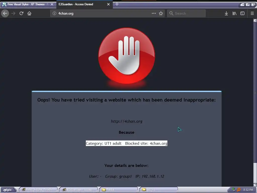The width and height of the screenshot is (257, 193).
Task: Switch to Kirito_Asuna taskbar window
Action: pyautogui.click(x=38, y=189)
